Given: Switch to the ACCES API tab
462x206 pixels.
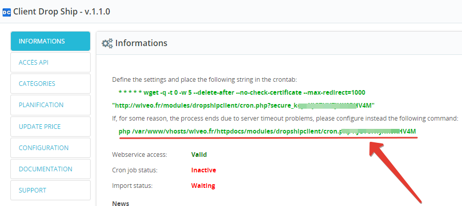Looking at the screenshot, I should (x=50, y=63).
